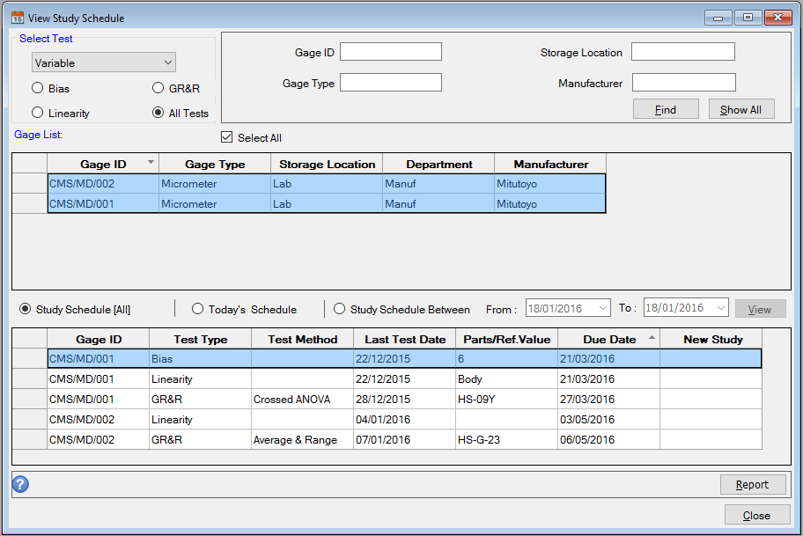Click the Gage ID search field

coord(391,52)
